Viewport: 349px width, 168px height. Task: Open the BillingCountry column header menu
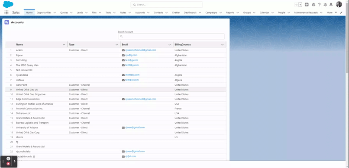point(223,45)
